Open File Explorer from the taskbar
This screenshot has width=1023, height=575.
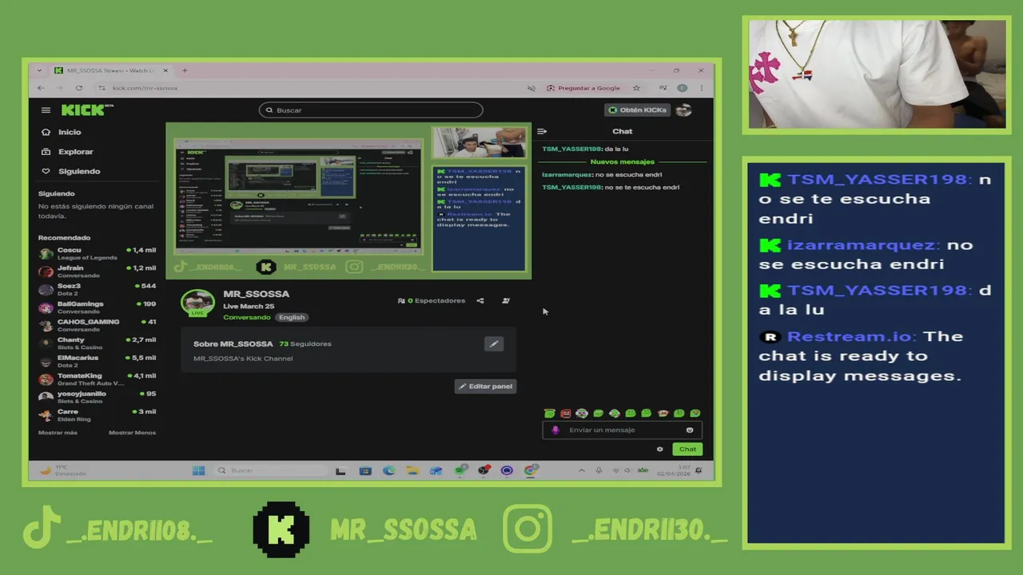[x=412, y=471]
